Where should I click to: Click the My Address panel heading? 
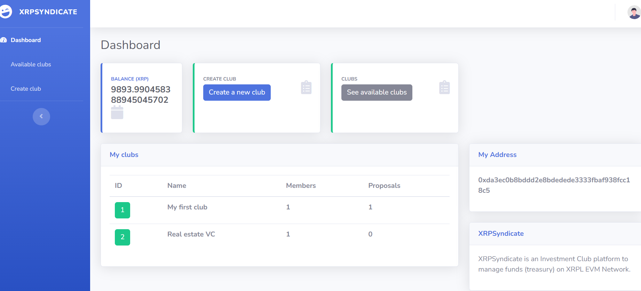tap(497, 155)
